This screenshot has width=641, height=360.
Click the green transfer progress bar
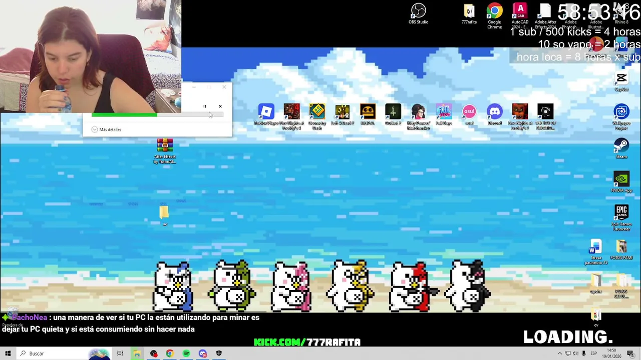pos(157,115)
